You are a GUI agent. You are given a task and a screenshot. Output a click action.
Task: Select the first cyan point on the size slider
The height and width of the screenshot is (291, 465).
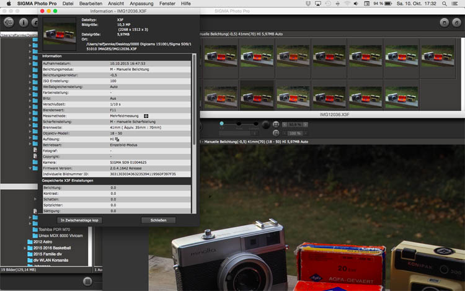click(221, 123)
